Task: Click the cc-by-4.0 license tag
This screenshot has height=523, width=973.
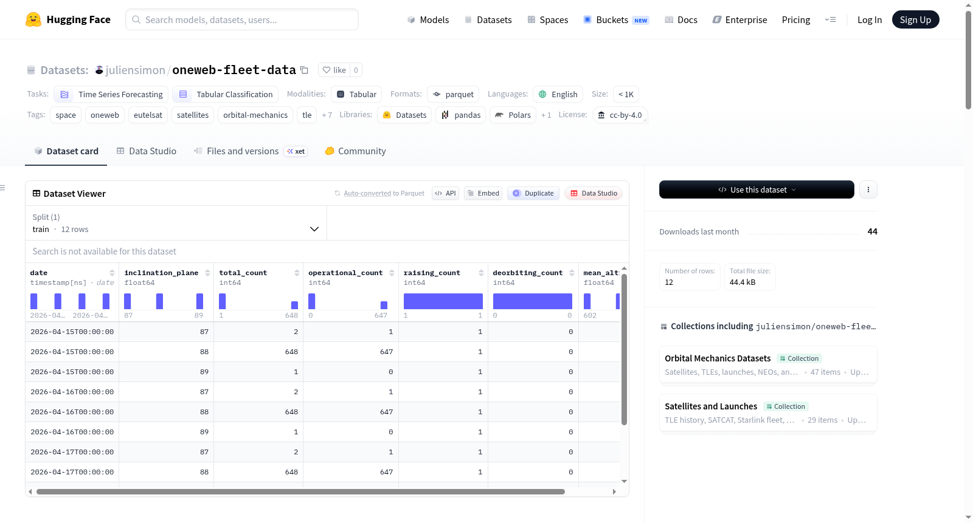Action: coord(620,115)
